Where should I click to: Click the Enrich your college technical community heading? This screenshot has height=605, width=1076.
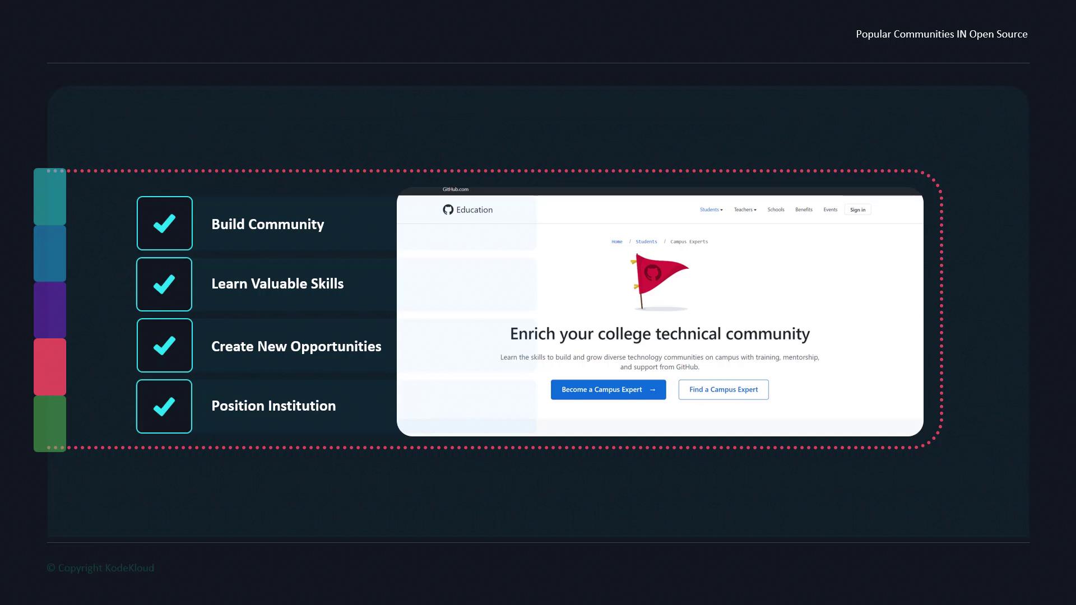[660, 334]
